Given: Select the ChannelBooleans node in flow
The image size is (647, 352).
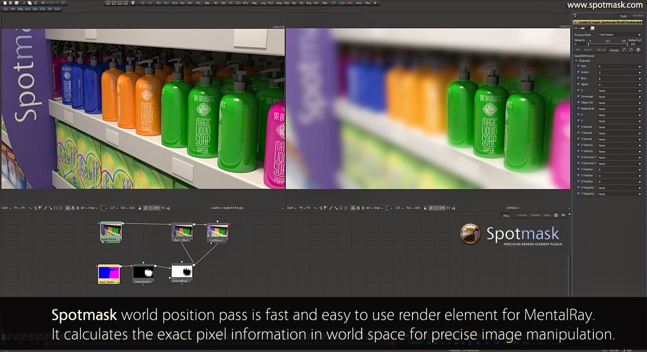Looking at the screenshot, I should click(x=181, y=273).
